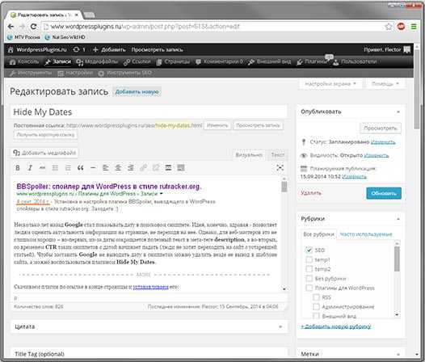Click the editor content scrollbar thumb

[284, 187]
